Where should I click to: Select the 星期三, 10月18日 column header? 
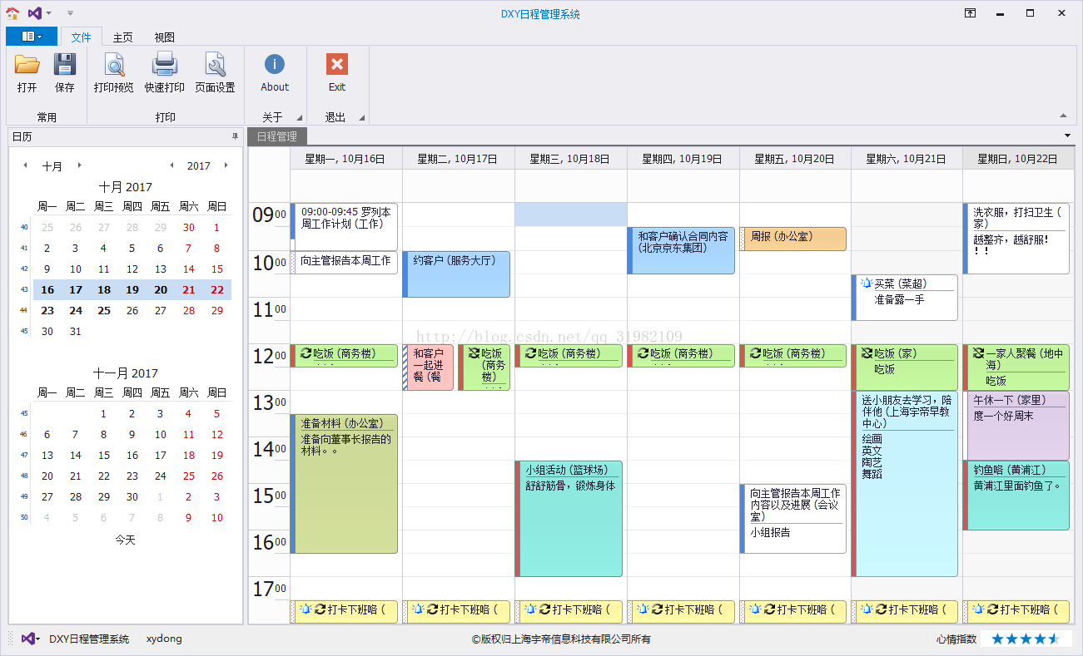(x=570, y=159)
